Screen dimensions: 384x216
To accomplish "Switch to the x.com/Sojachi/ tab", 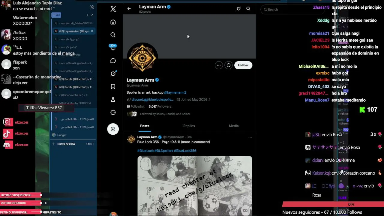I will tap(74, 47).
